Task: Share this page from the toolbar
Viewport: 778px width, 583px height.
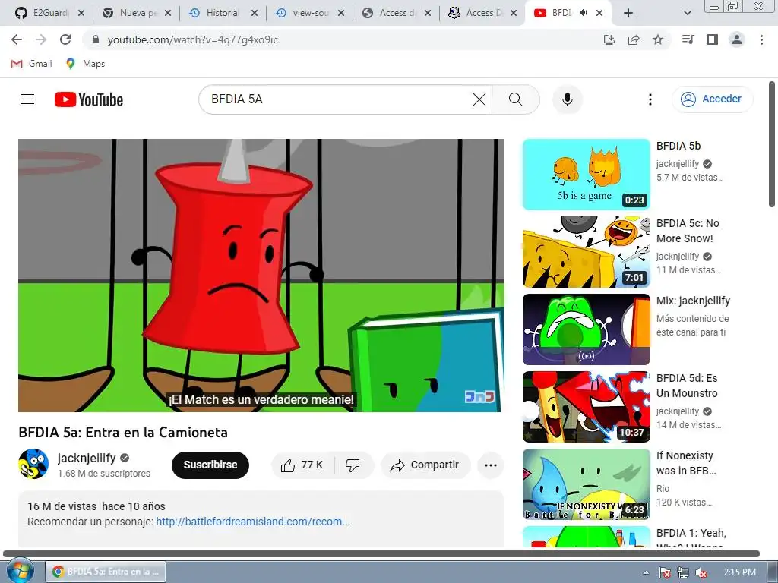Action: (634, 39)
